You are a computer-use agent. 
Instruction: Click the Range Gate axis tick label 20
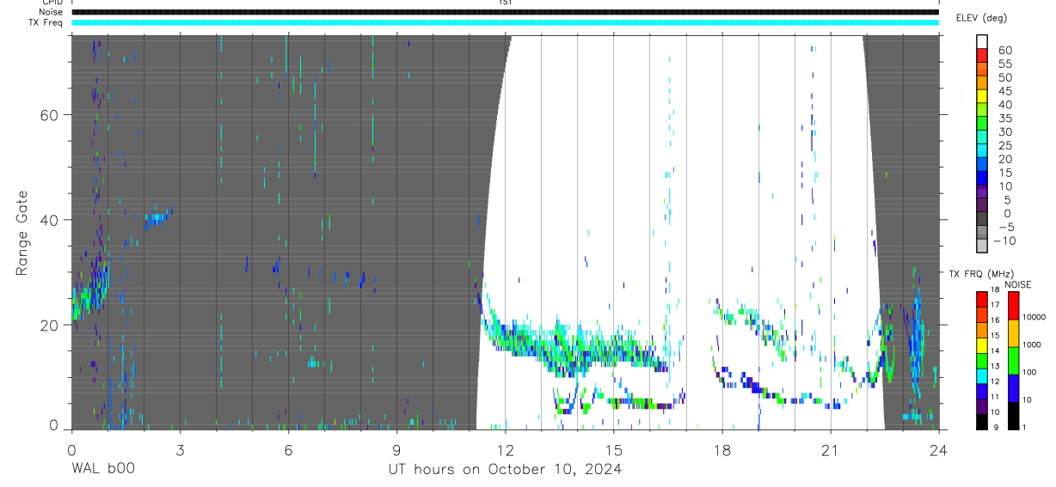coord(50,325)
